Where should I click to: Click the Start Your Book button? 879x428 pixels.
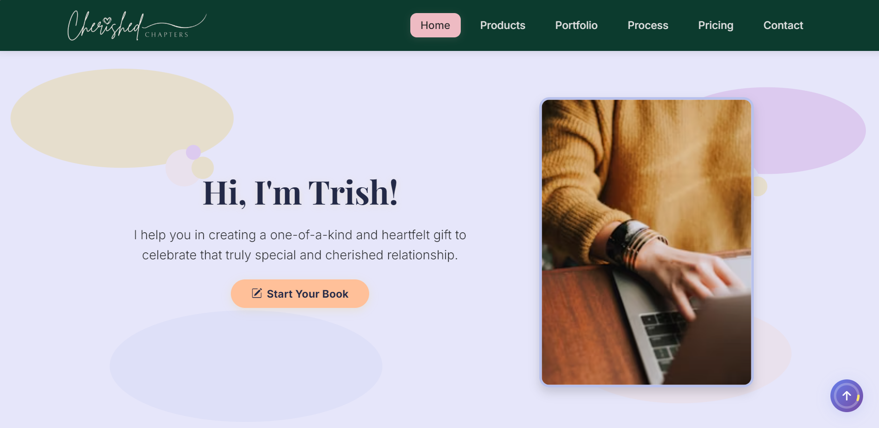pyautogui.click(x=300, y=293)
